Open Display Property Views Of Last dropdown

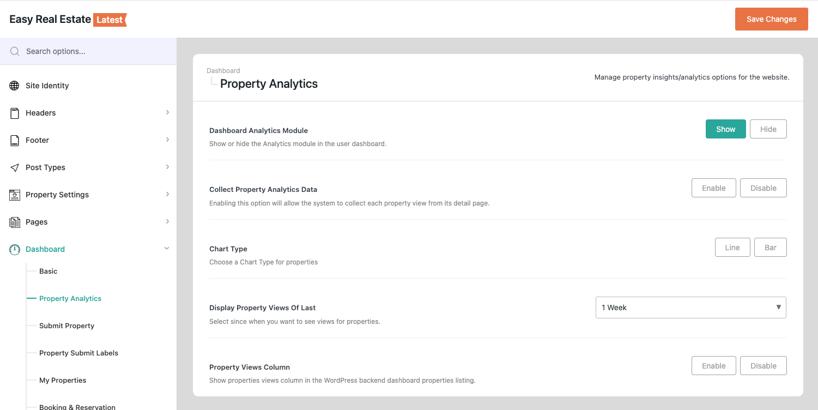pyautogui.click(x=690, y=307)
